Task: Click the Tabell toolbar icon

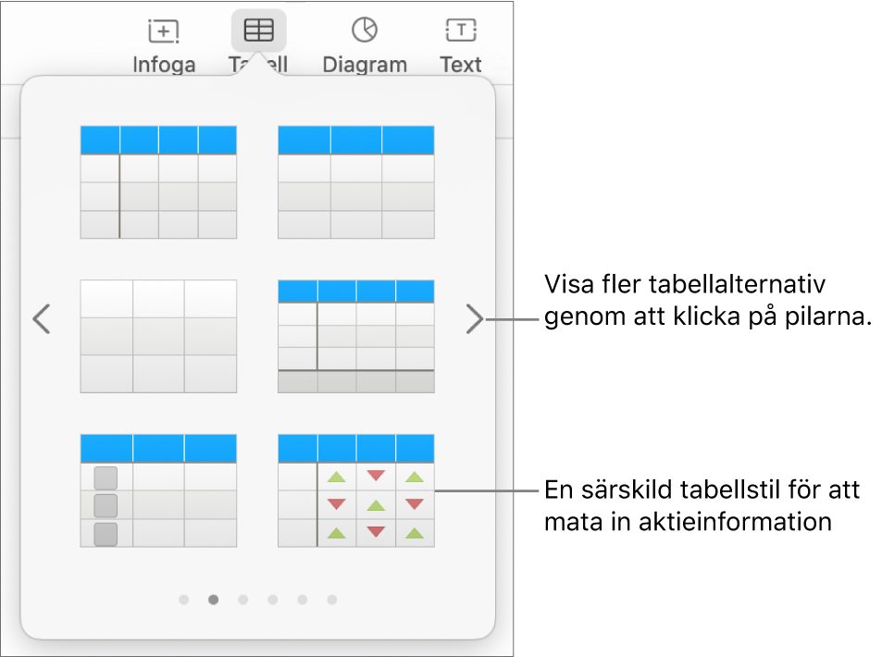Action: [259, 31]
